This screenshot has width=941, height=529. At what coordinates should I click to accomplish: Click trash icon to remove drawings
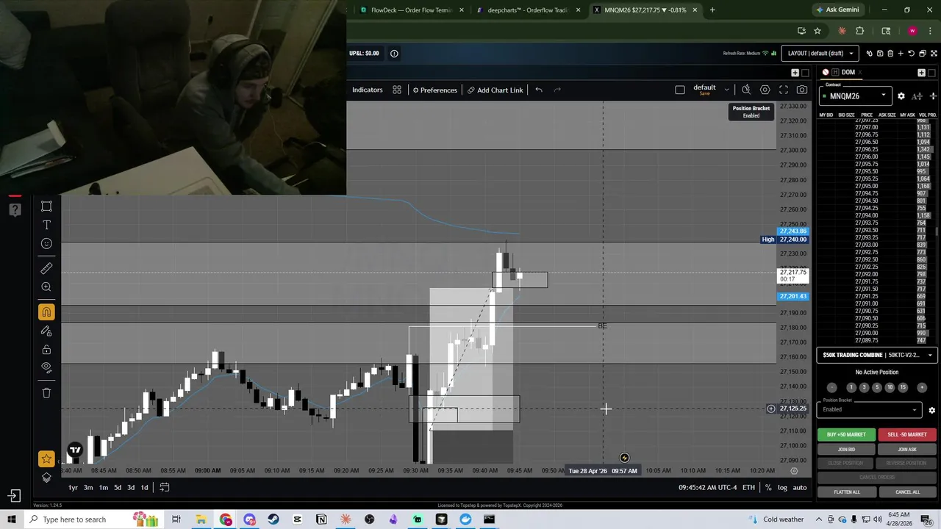[x=46, y=392]
